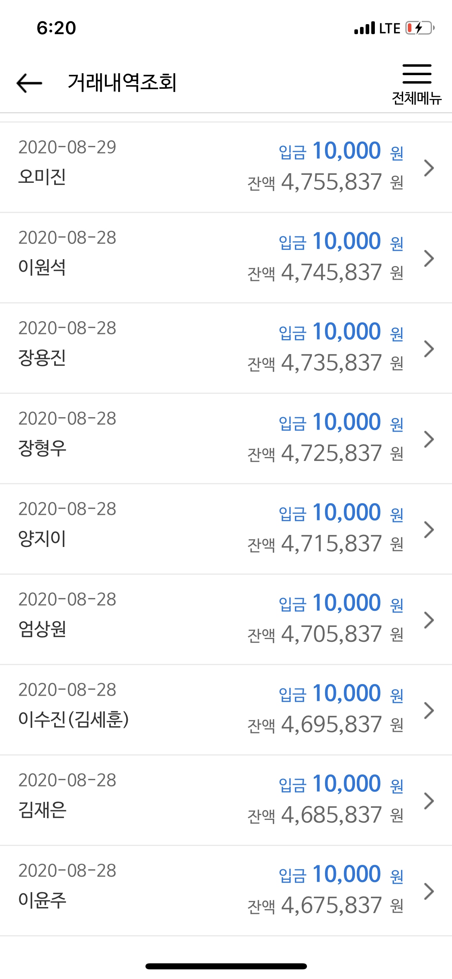Open chevron arrow on 김재은 row
This screenshot has height=979, width=452.
pyautogui.click(x=429, y=801)
